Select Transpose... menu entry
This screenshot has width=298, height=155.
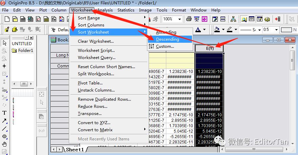pos(109,114)
